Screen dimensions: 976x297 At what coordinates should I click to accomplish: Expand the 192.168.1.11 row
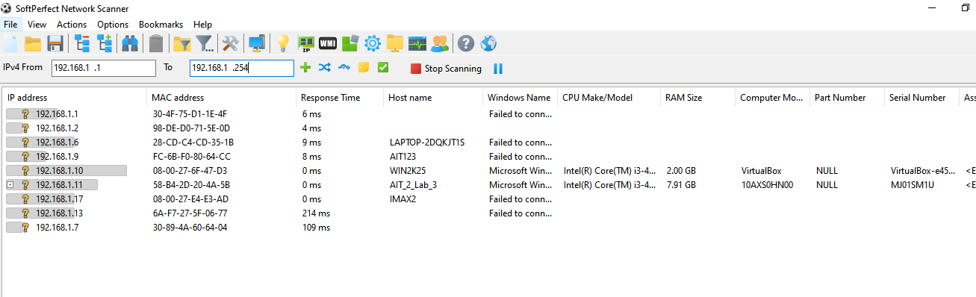point(9,184)
